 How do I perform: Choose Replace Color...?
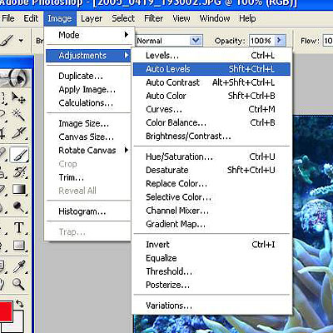point(211,184)
